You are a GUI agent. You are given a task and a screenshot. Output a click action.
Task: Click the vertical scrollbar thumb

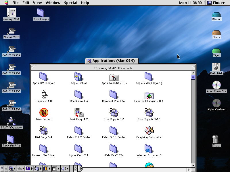(x=193, y=77)
